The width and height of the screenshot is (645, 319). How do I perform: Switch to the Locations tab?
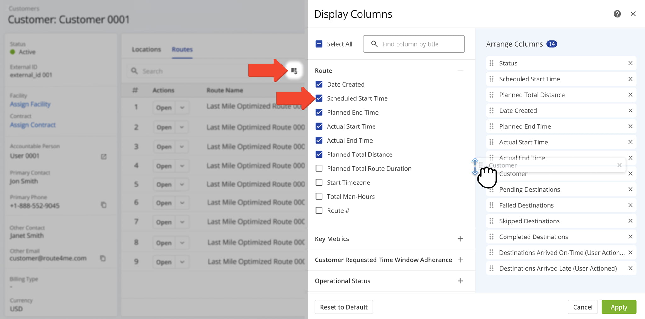tap(146, 49)
